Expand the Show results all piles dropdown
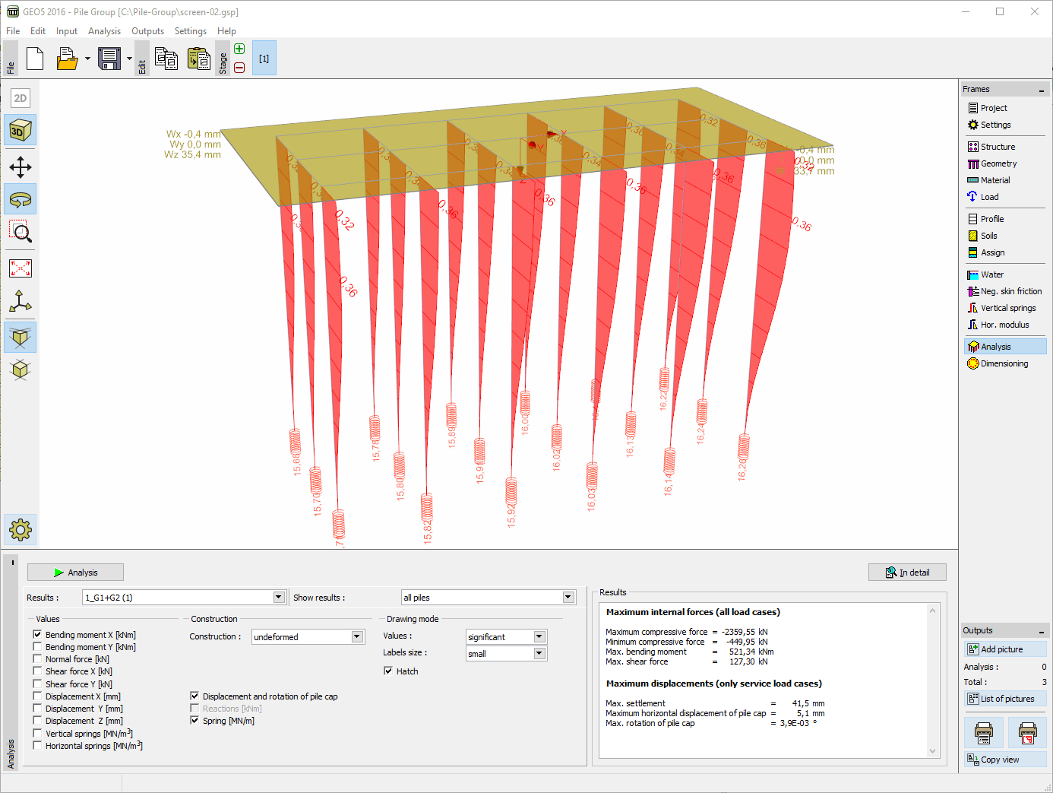1053x793 pixels. point(568,598)
